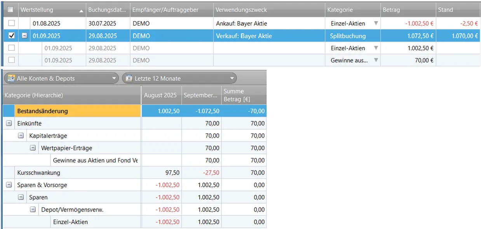The image size is (481, 229).
Task: Collapse the Depot/Vermögensverw. tree node
Action: (x=33, y=210)
